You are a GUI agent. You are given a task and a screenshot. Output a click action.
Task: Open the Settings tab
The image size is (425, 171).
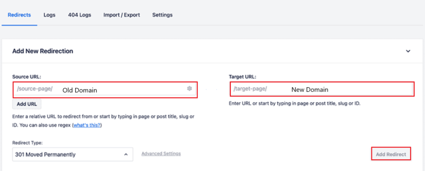[162, 15]
